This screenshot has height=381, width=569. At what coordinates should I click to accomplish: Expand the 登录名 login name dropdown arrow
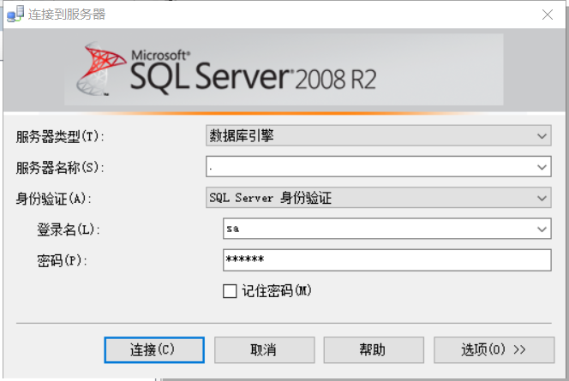pos(542,229)
